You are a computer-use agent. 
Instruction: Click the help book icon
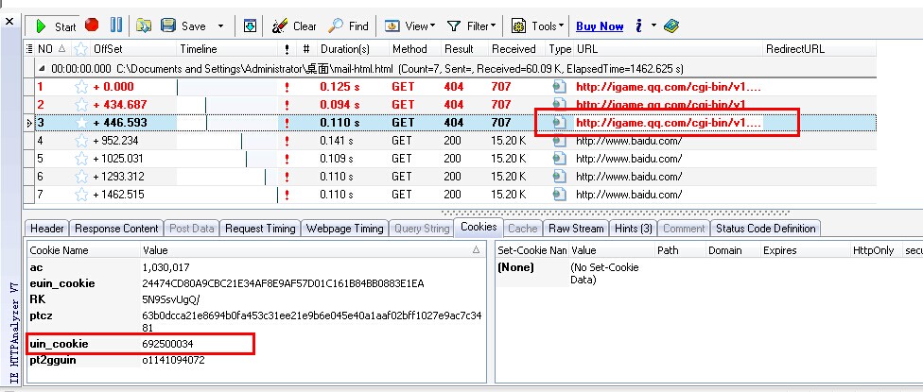coord(671,26)
